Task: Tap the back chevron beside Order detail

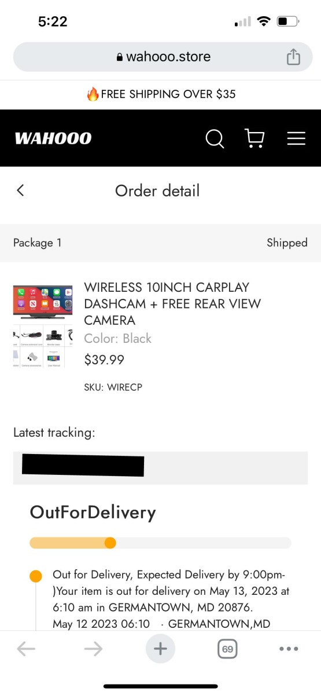Action: click(x=20, y=190)
